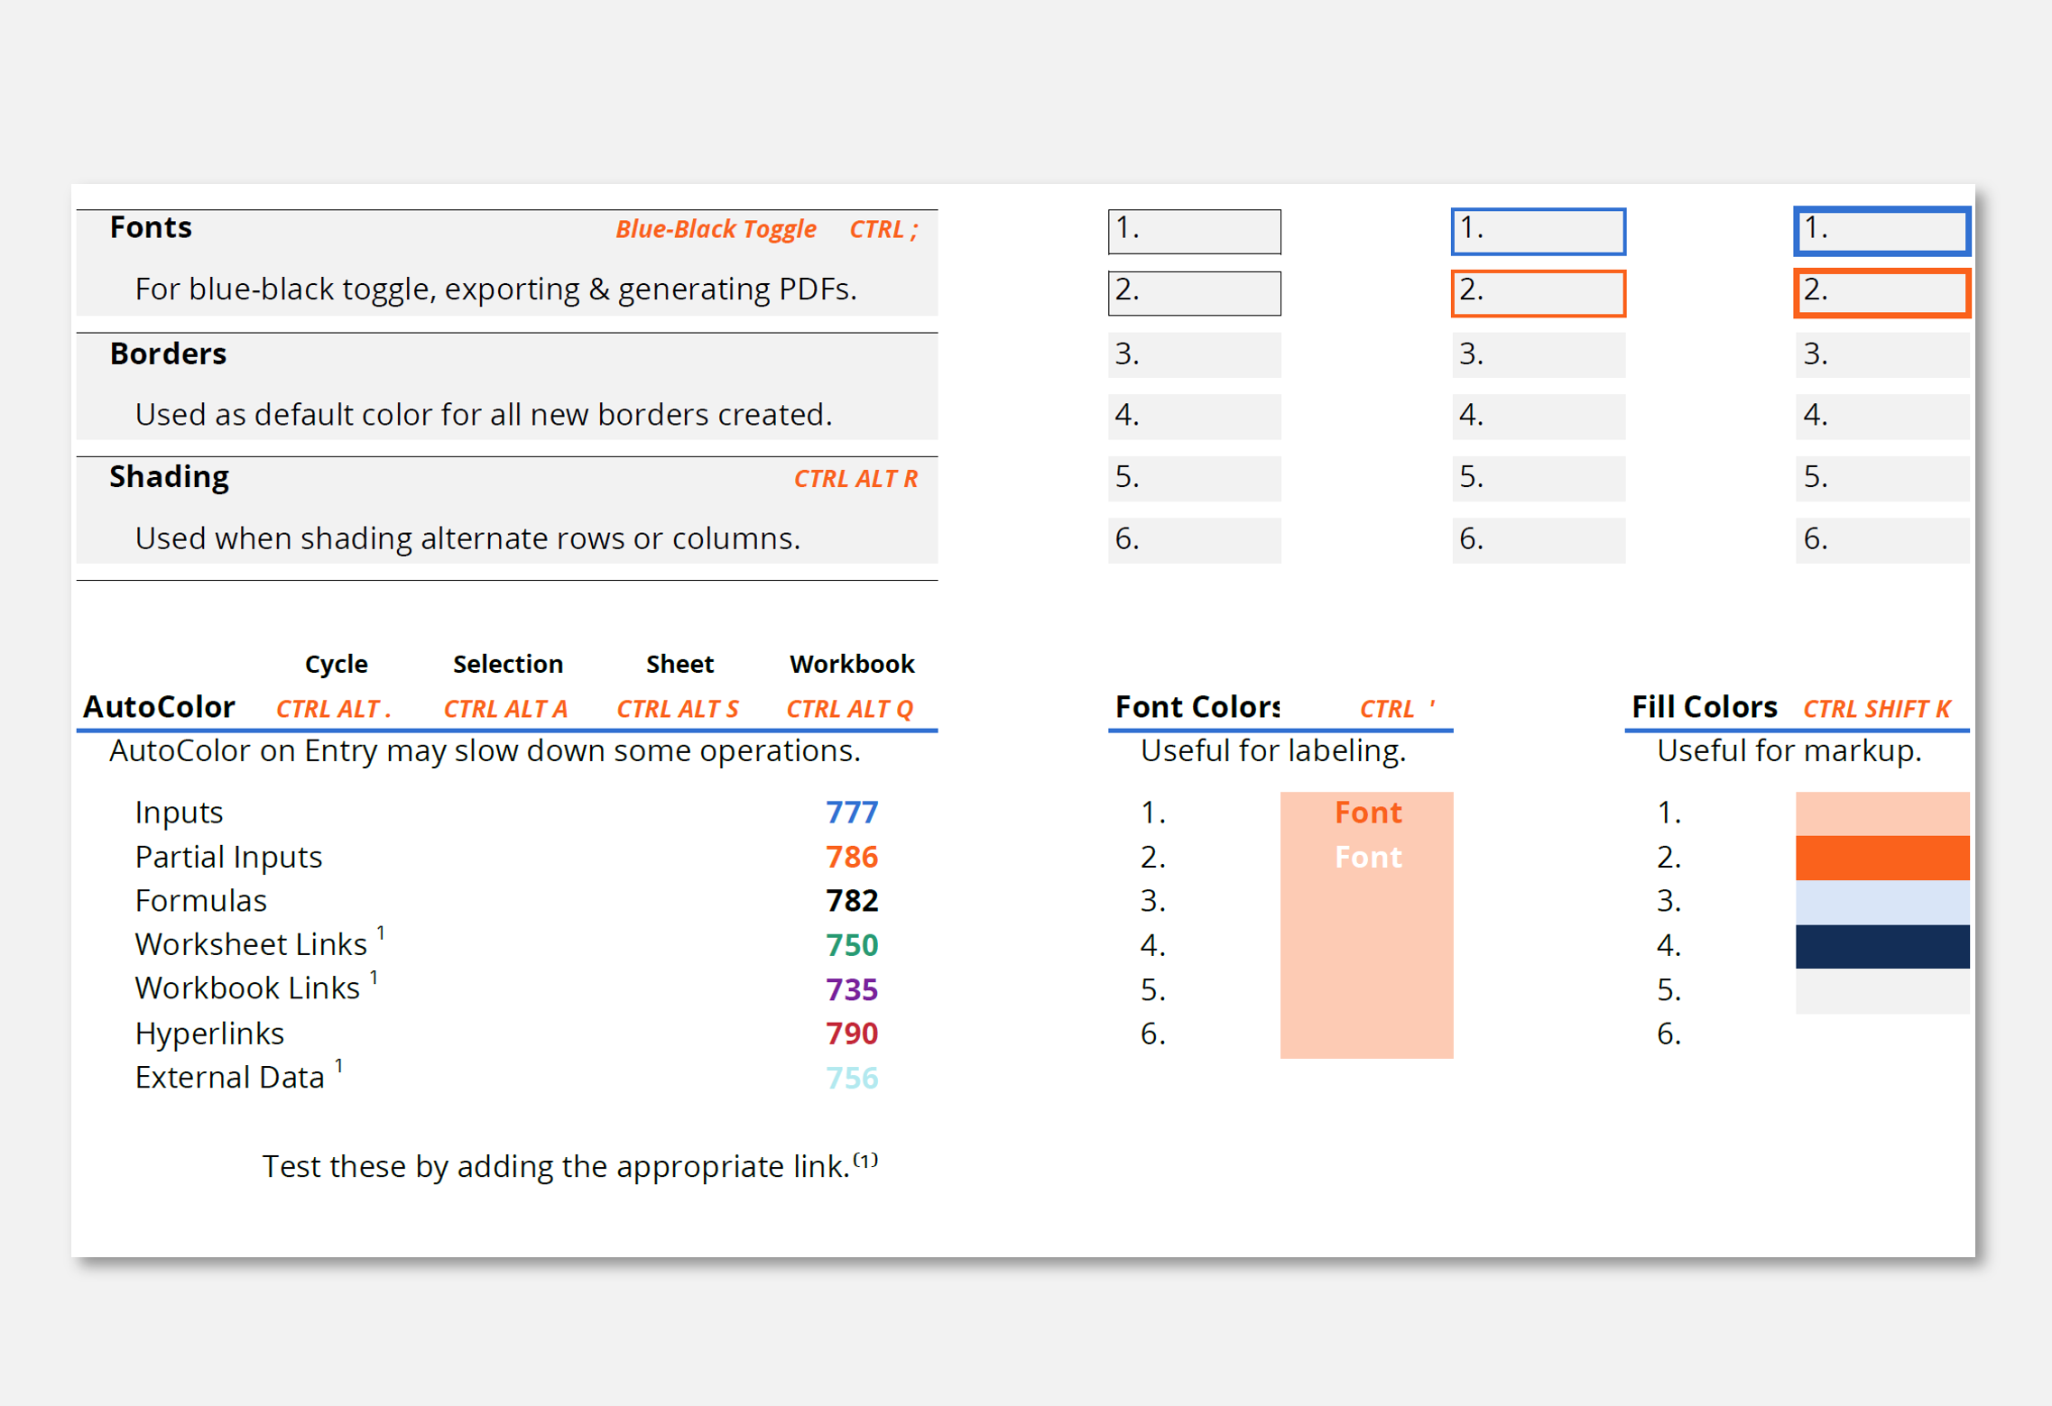Select the External Data value 756

coord(851,1078)
